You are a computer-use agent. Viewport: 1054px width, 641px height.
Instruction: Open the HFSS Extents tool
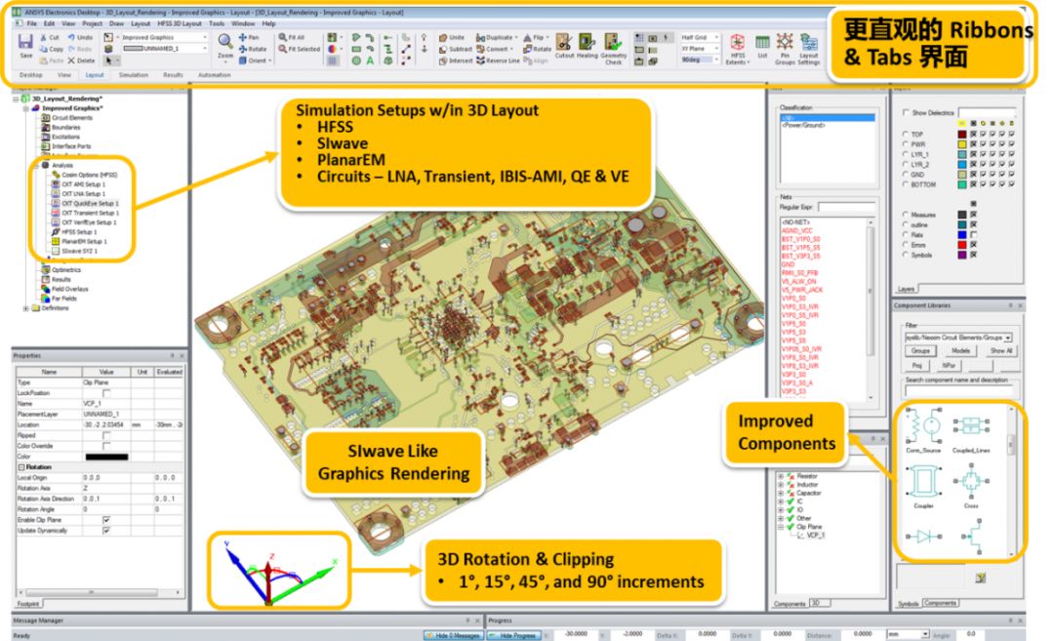[738, 49]
